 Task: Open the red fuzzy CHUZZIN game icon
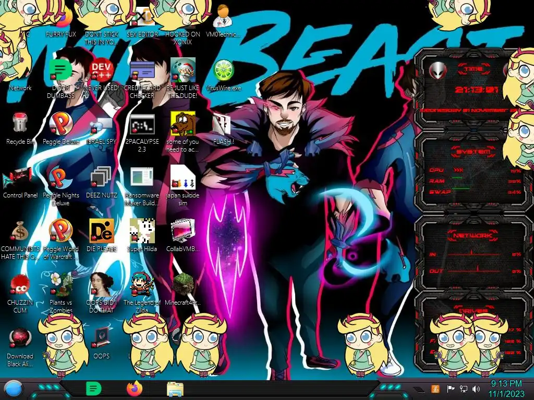[x=20, y=294]
